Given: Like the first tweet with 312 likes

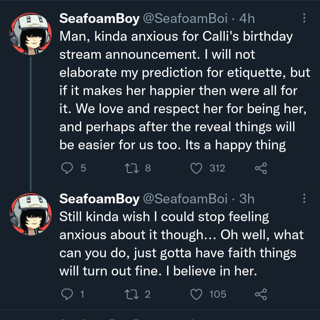Looking at the screenshot, I should [x=196, y=168].
